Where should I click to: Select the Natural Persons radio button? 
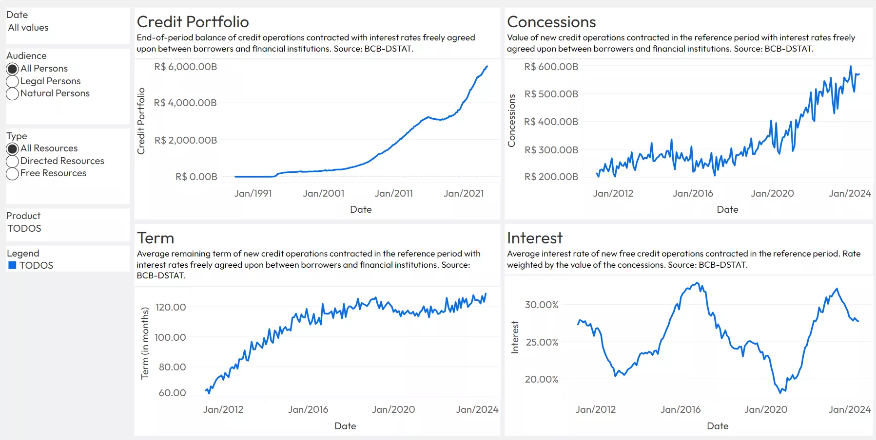(12, 93)
